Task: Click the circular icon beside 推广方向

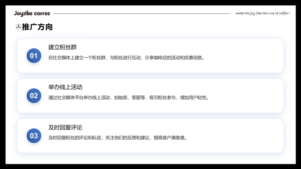Action: coord(18,27)
